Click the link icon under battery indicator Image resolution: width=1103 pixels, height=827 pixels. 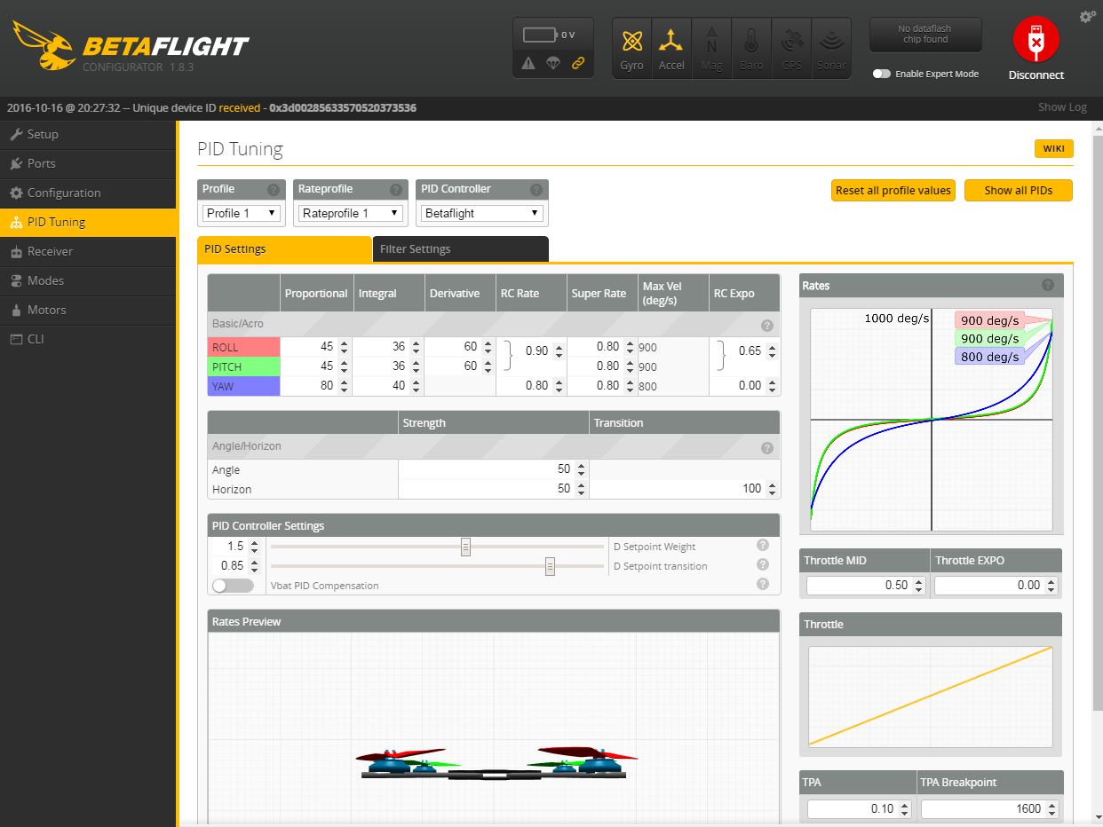coord(578,63)
